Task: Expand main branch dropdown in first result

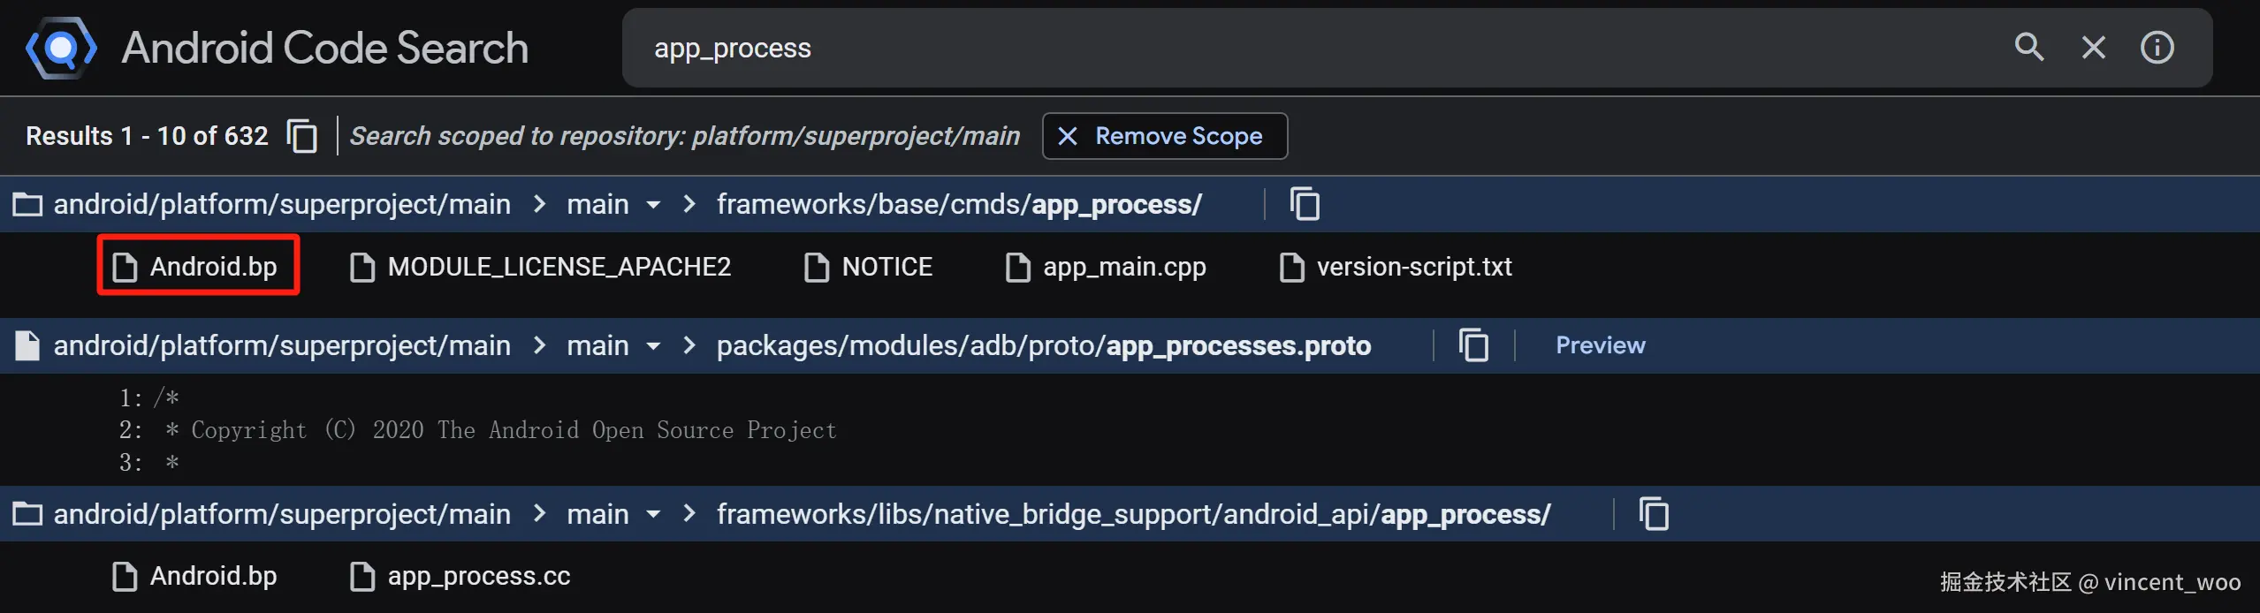Action: coord(653,205)
